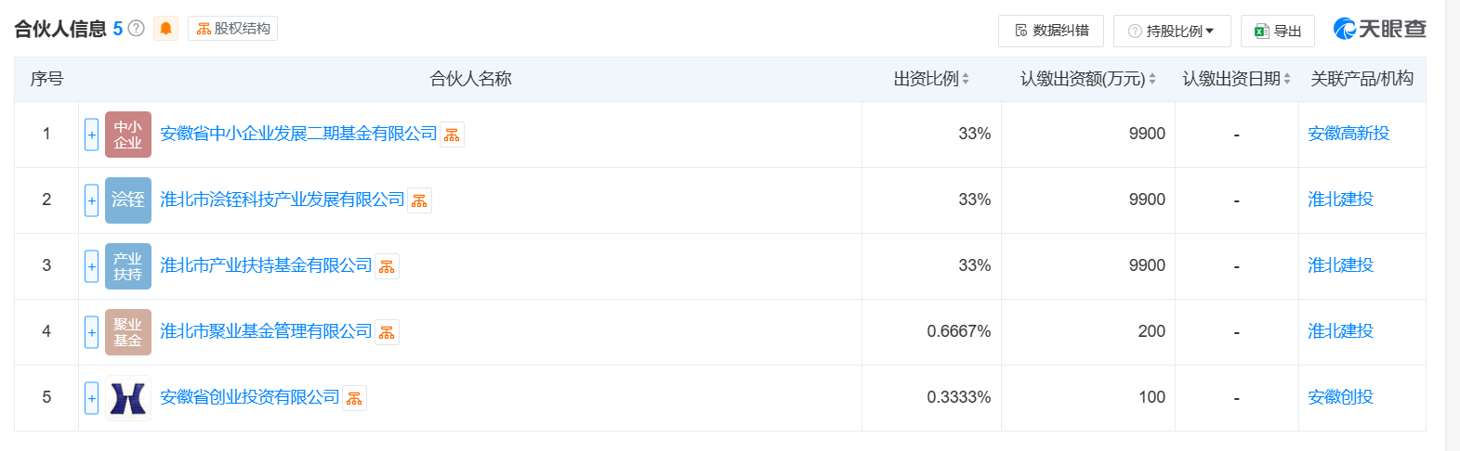This screenshot has width=1460, height=451.
Task: Open equity structure icon beside 安徽省创业投资有限公司
Action: click(x=354, y=399)
